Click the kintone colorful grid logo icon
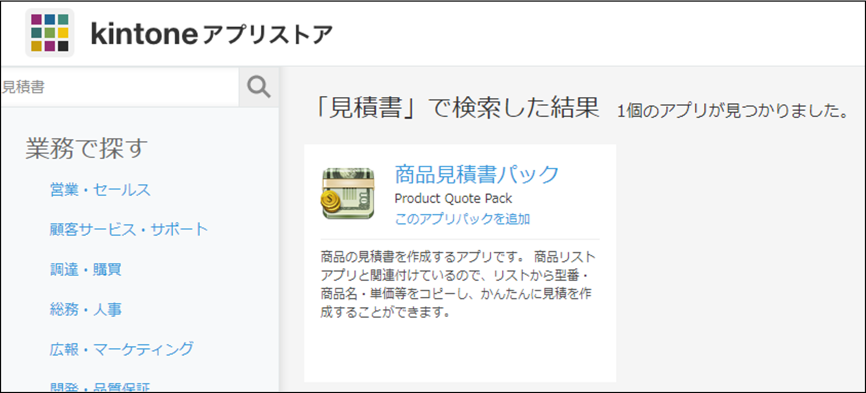 [x=50, y=33]
